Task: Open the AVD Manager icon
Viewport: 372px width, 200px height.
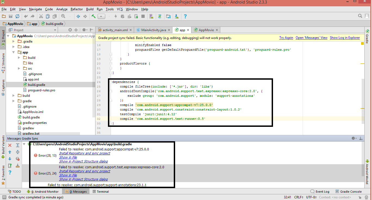Action: point(151,17)
